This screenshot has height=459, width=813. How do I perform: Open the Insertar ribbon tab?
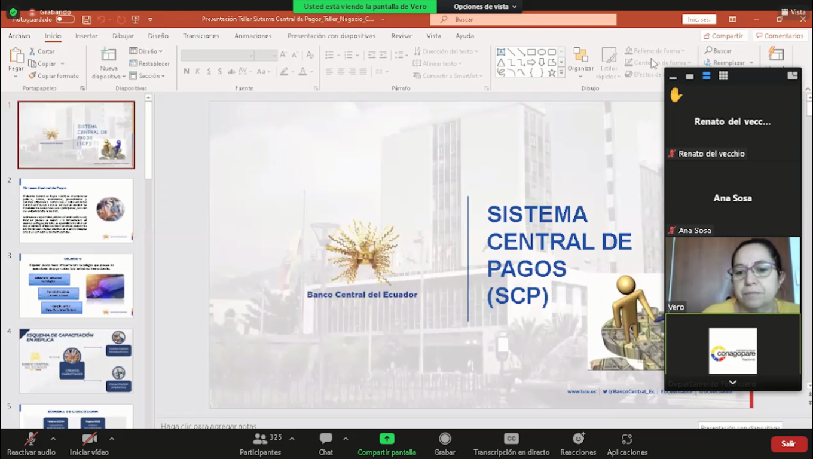tap(87, 36)
